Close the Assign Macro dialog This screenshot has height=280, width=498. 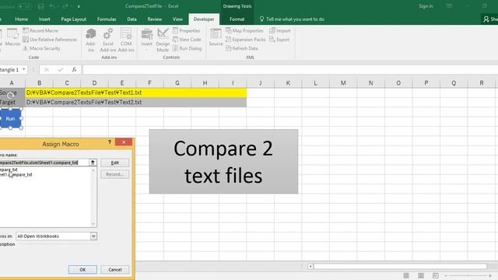pyautogui.click(x=124, y=142)
